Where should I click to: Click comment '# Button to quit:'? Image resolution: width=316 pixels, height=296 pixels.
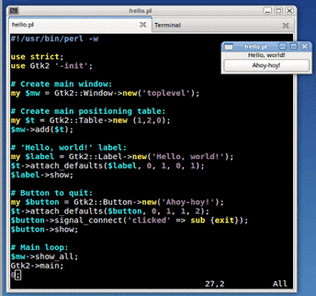pyautogui.click(x=51, y=193)
